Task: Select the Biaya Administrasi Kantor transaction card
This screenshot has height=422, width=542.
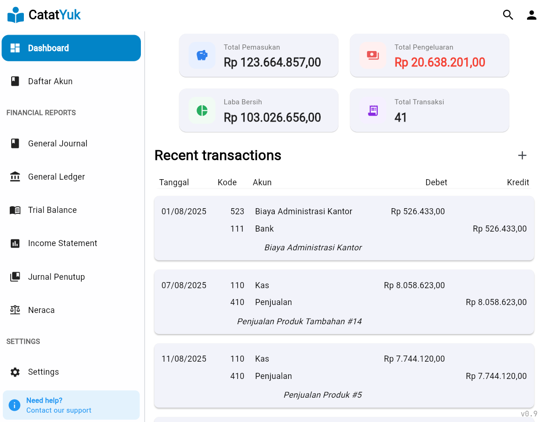Action: click(x=344, y=228)
